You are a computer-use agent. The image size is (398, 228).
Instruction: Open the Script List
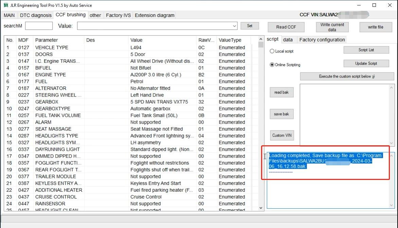[366, 50]
